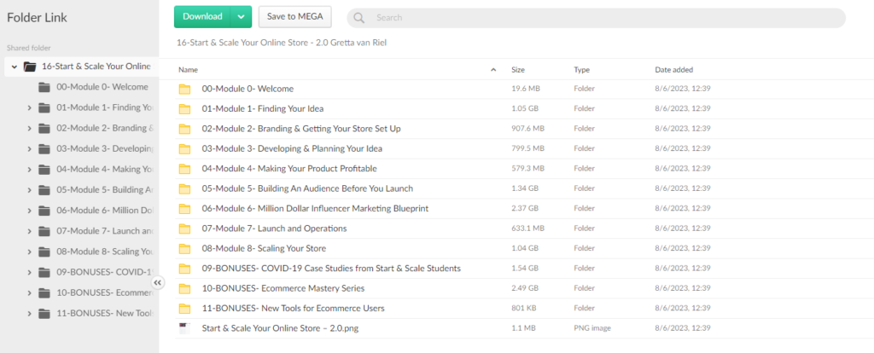Click sidebar folder icon for 04-Module 4

[x=44, y=170]
